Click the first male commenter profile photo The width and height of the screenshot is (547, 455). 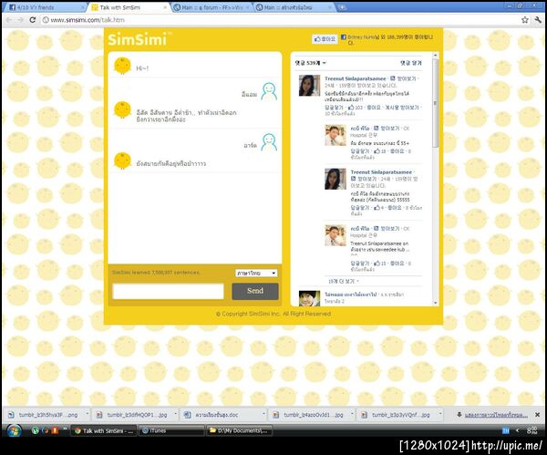pyautogui.click(x=335, y=135)
